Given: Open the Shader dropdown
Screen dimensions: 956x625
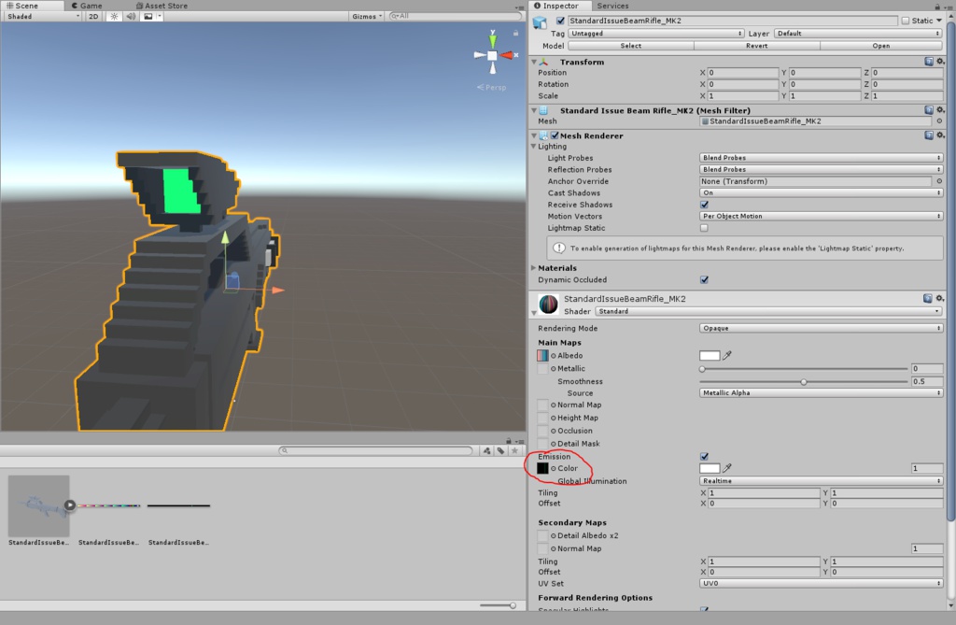Looking at the screenshot, I should tap(768, 311).
